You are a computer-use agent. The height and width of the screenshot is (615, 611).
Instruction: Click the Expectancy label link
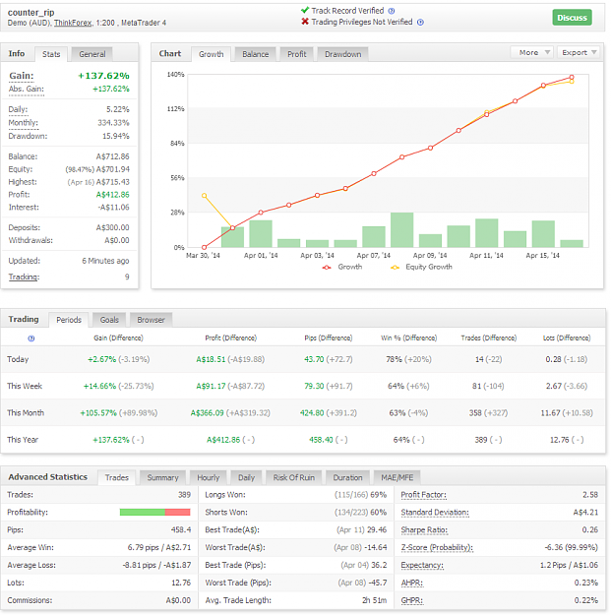point(422,565)
